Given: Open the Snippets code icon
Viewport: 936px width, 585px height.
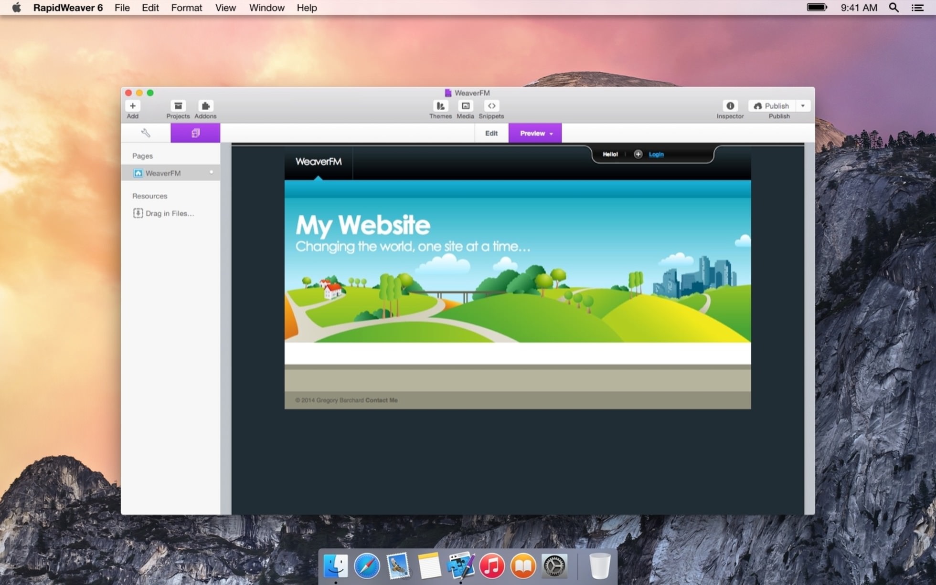Looking at the screenshot, I should tap(491, 106).
